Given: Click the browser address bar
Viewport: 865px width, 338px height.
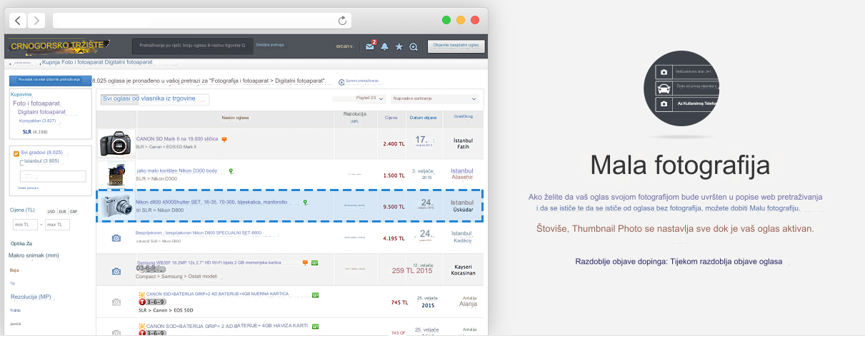Looking at the screenshot, I should tap(201, 21).
